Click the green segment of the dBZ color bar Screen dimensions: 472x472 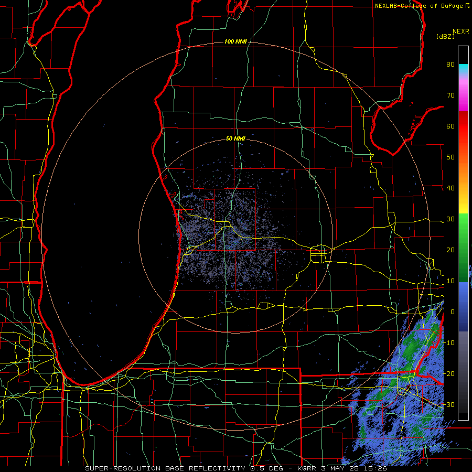[463, 248]
